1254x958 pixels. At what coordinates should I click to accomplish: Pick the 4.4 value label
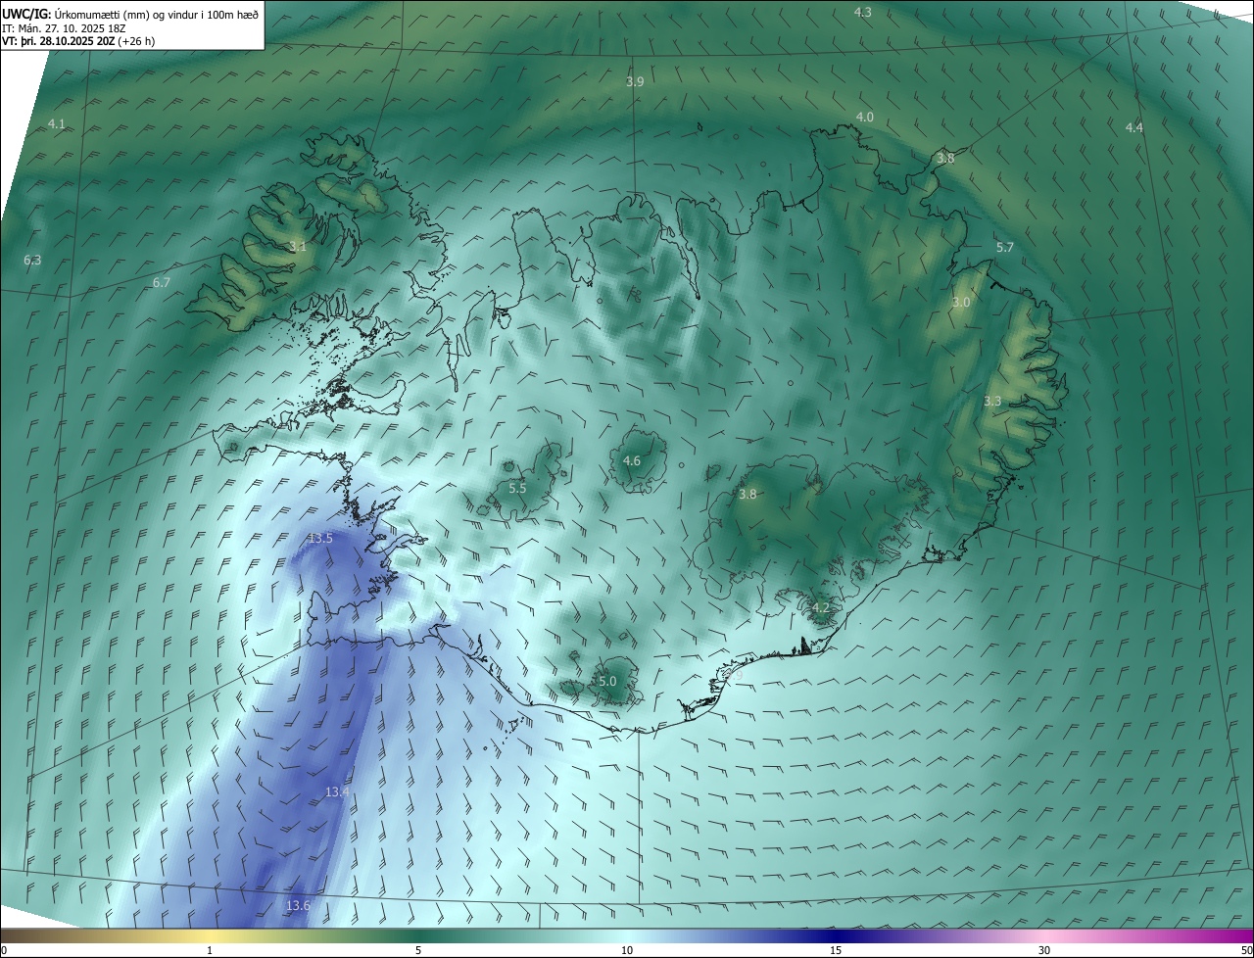click(x=1133, y=128)
